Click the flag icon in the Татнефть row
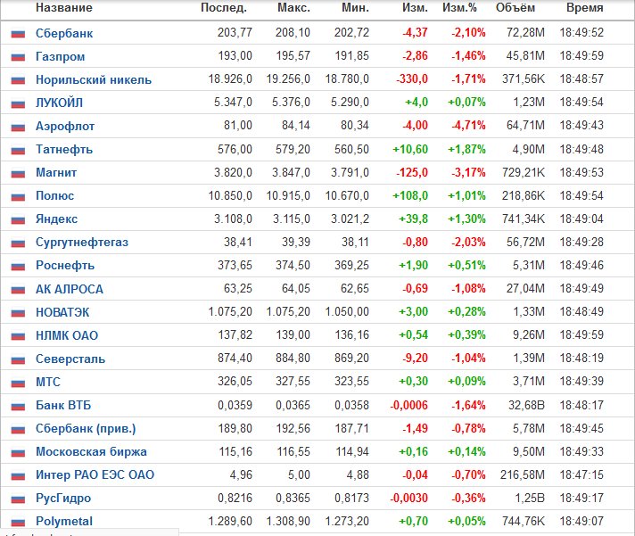635x536 pixels. 18,150
